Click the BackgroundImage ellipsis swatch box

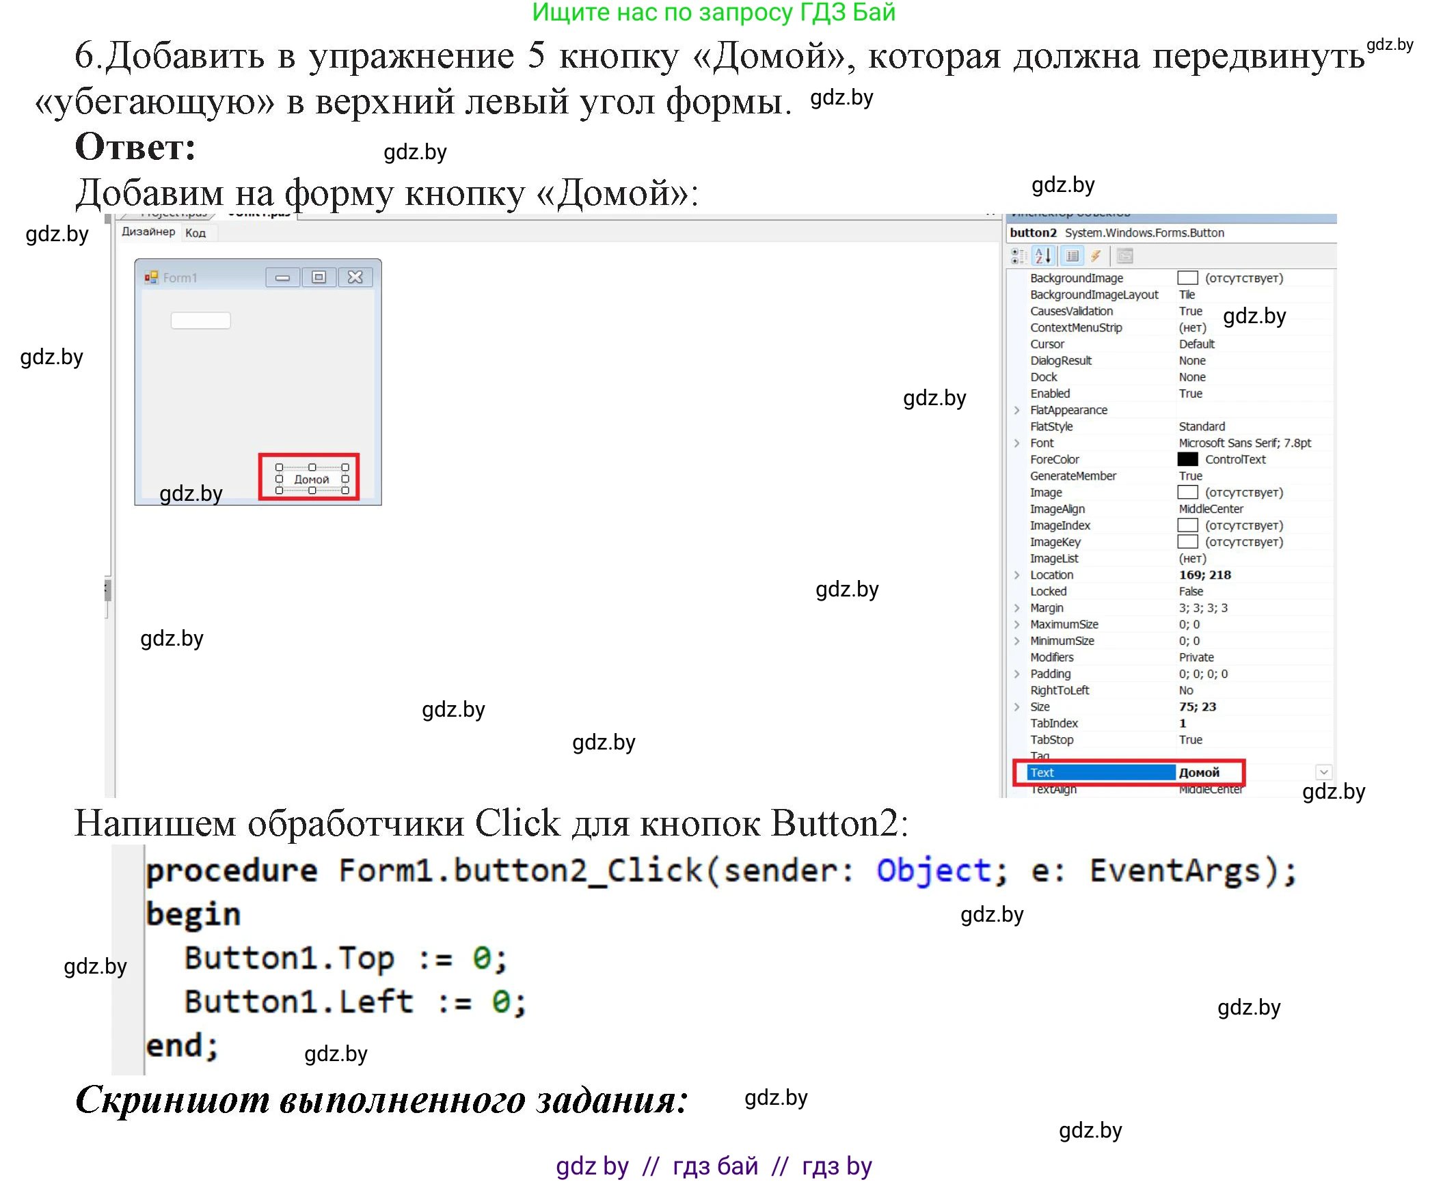point(1187,278)
